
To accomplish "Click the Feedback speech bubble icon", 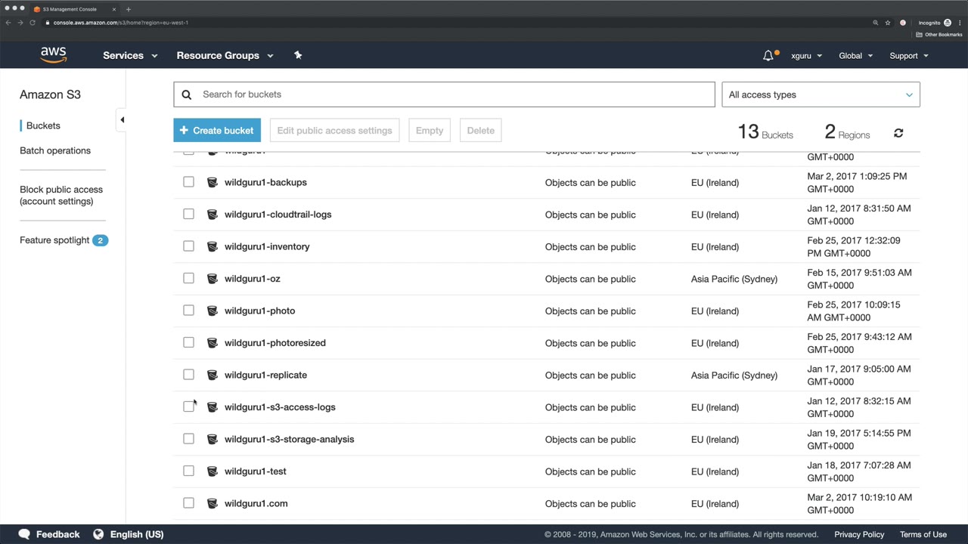I will pyautogui.click(x=24, y=534).
